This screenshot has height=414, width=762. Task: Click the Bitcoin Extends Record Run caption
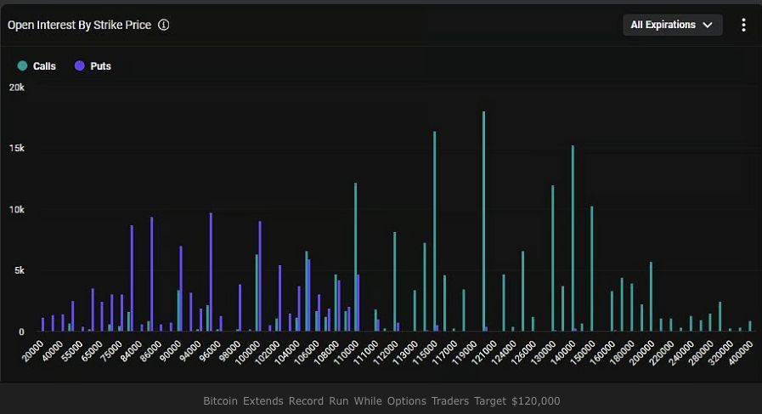(x=381, y=401)
